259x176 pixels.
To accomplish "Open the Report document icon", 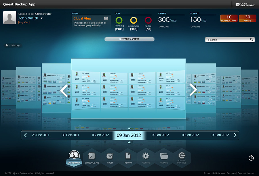I will tap(128, 156).
